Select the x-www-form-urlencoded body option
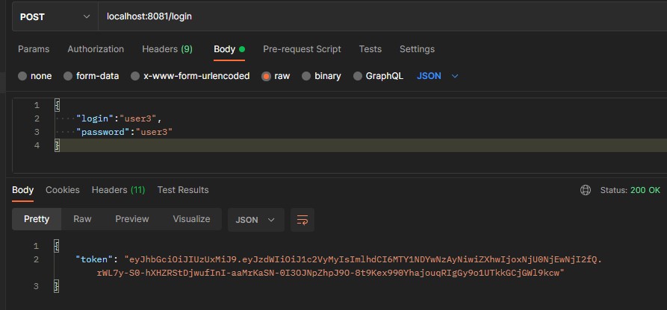The image size is (667, 310). pyautogui.click(x=190, y=76)
